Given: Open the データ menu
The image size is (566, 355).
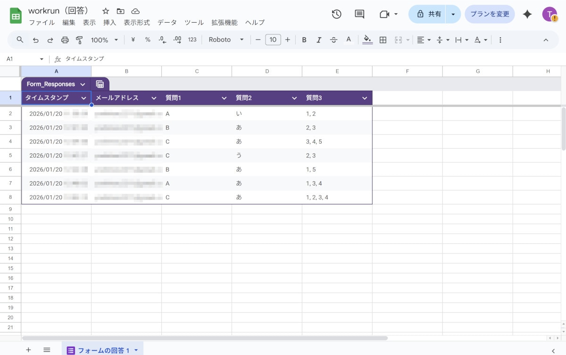Looking at the screenshot, I should pos(167,22).
